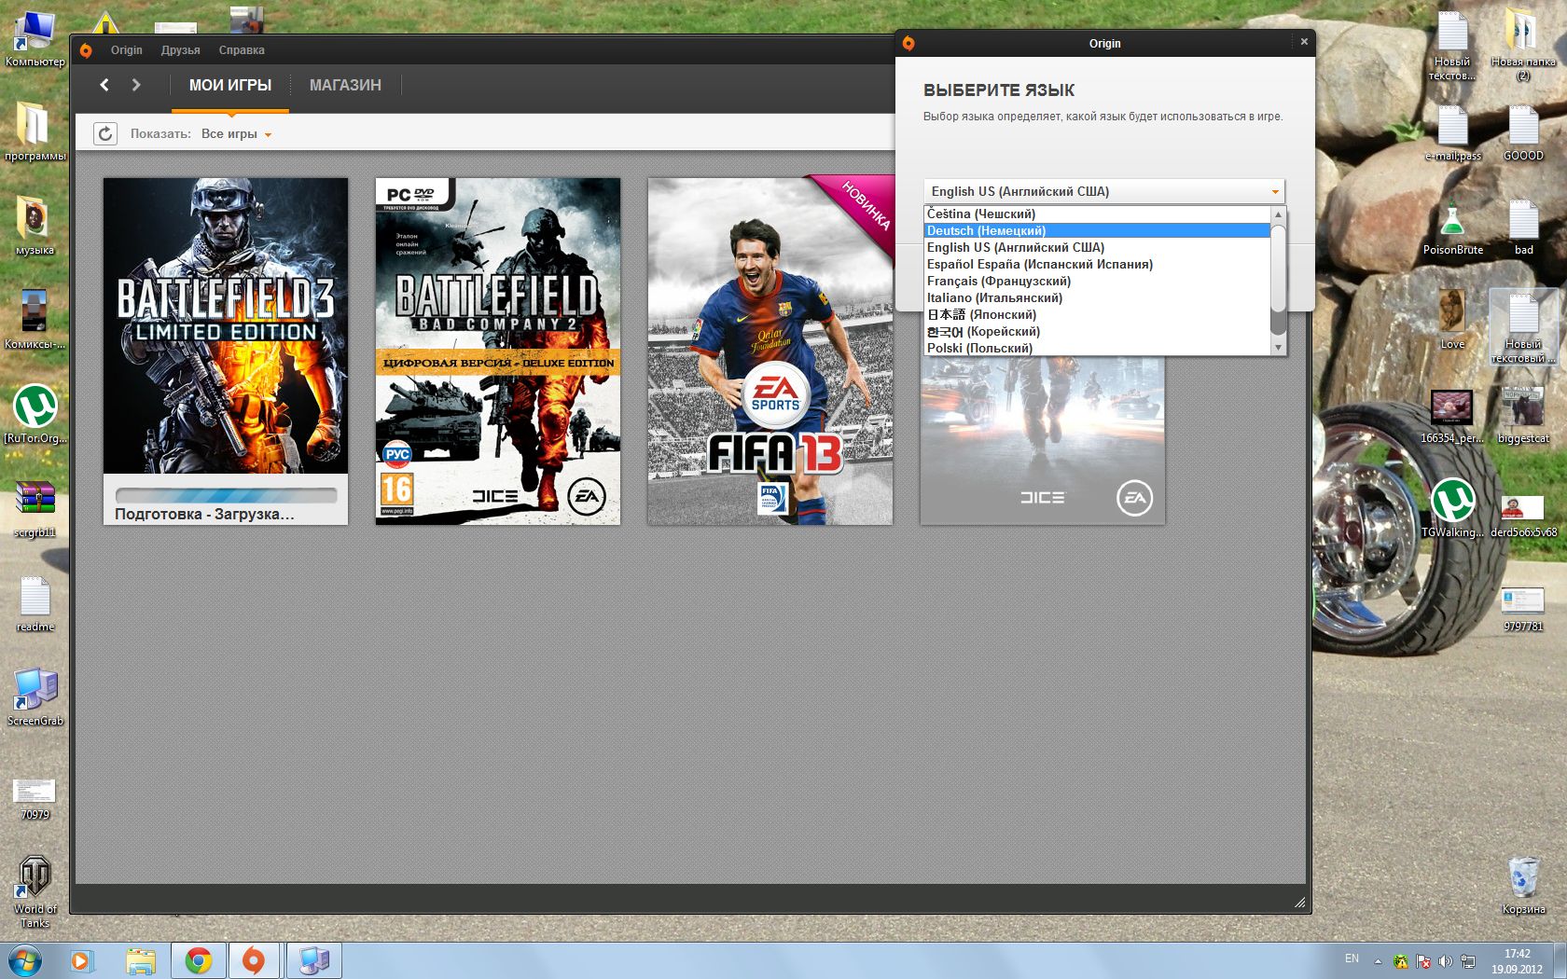Screen dimensions: 1567x979
Task: Go back with the left arrow
Action: [104, 85]
